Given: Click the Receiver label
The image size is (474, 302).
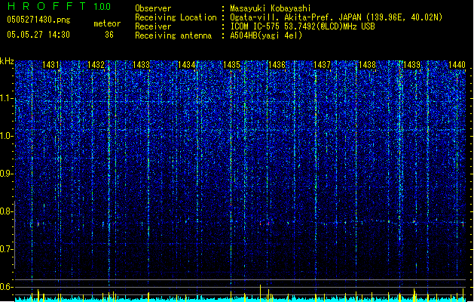Looking at the screenshot, I should [153, 26].
